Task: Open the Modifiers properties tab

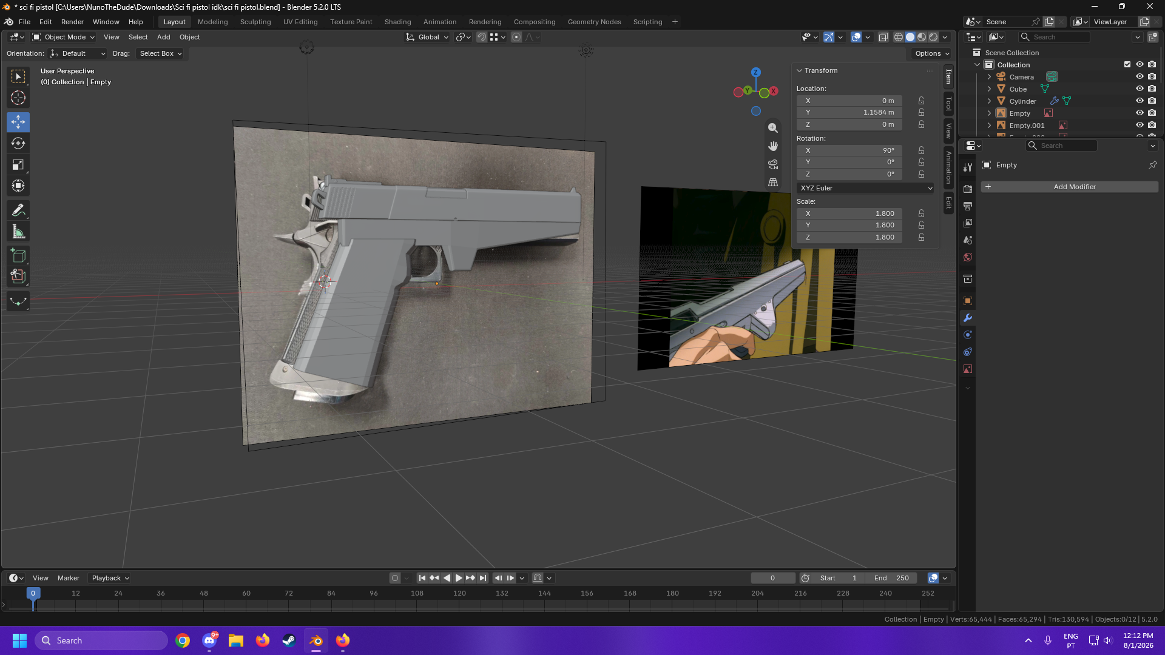Action: pos(968,318)
